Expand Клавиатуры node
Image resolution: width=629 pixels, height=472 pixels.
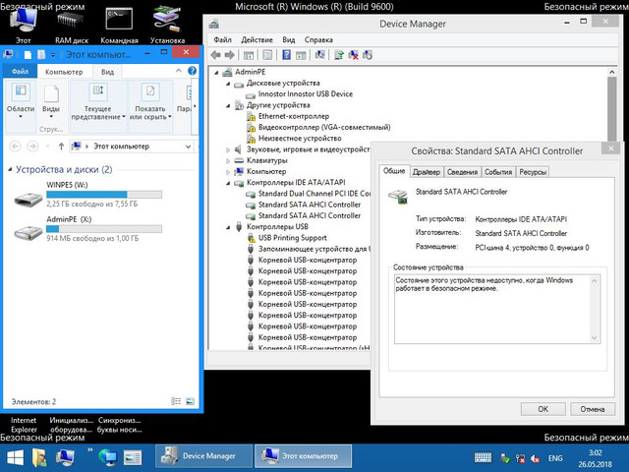tap(228, 161)
